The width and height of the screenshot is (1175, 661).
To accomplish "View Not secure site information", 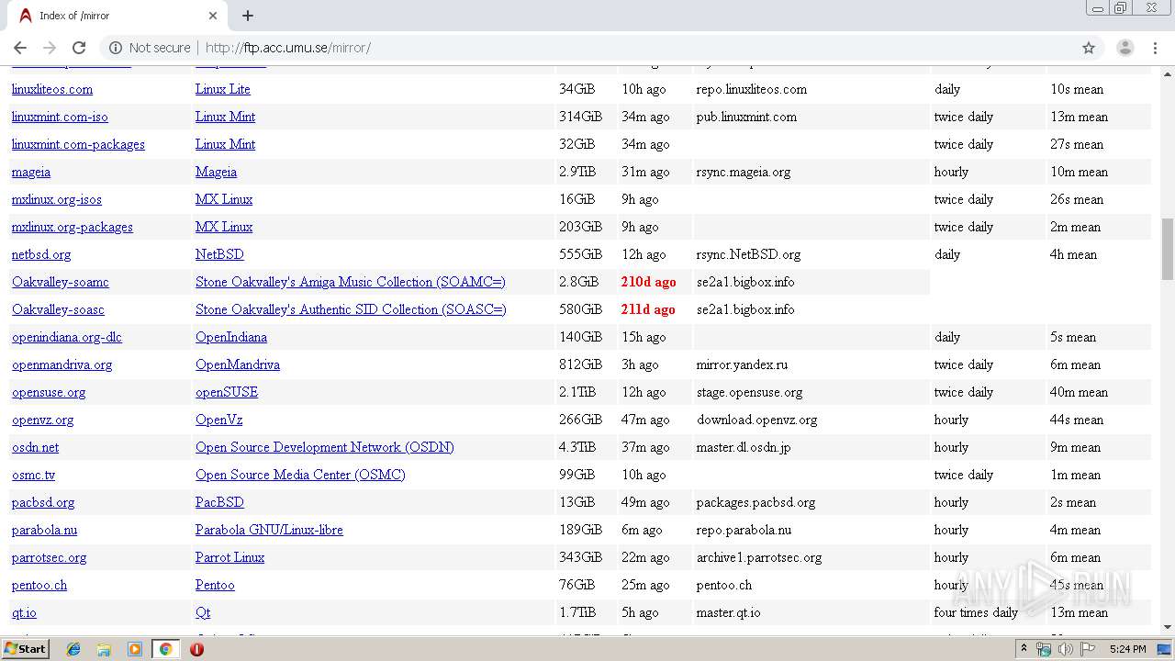I will pyautogui.click(x=151, y=48).
